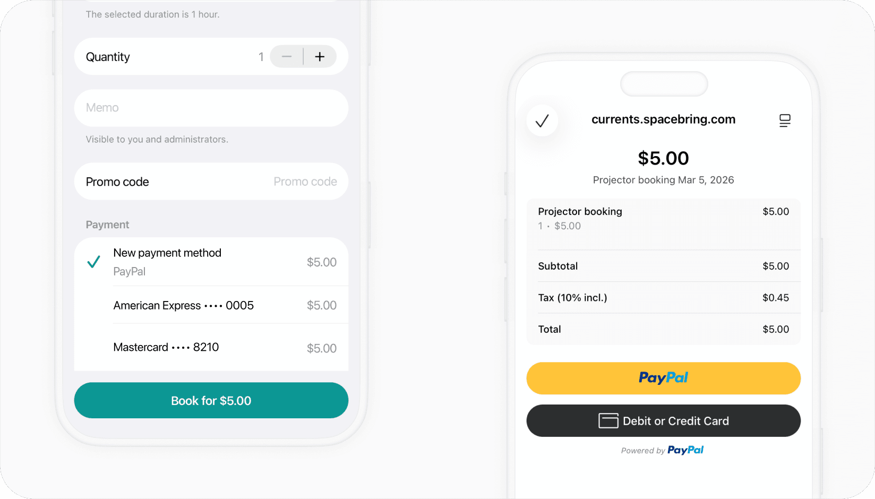Click the circular checkmark on the checkout sheet
Screen dimensions: 875x499
[x=542, y=121]
